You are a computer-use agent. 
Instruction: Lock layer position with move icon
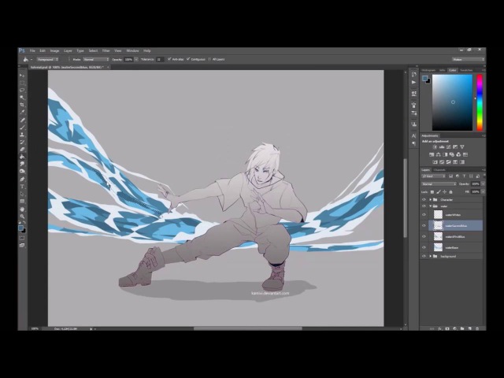tap(444, 192)
